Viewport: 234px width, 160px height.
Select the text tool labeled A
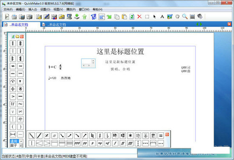(162, 17)
